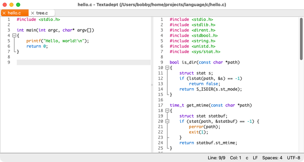
Task: Click the macOS green zoom window button
Action: (18, 5)
